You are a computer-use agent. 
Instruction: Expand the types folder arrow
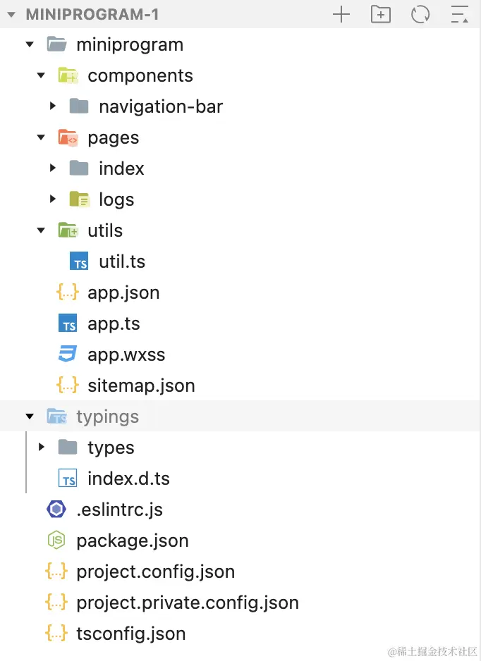point(42,447)
